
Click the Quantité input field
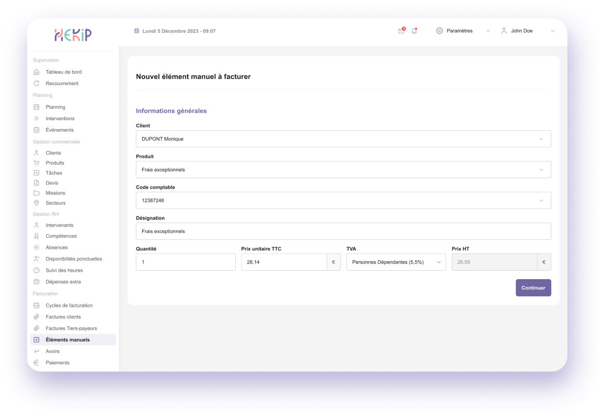pyautogui.click(x=185, y=262)
